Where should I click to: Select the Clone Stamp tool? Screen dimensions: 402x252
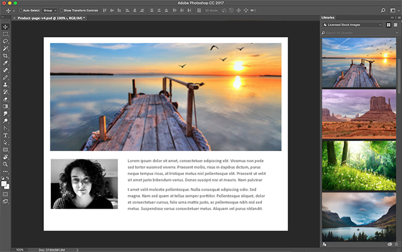[x=6, y=84]
